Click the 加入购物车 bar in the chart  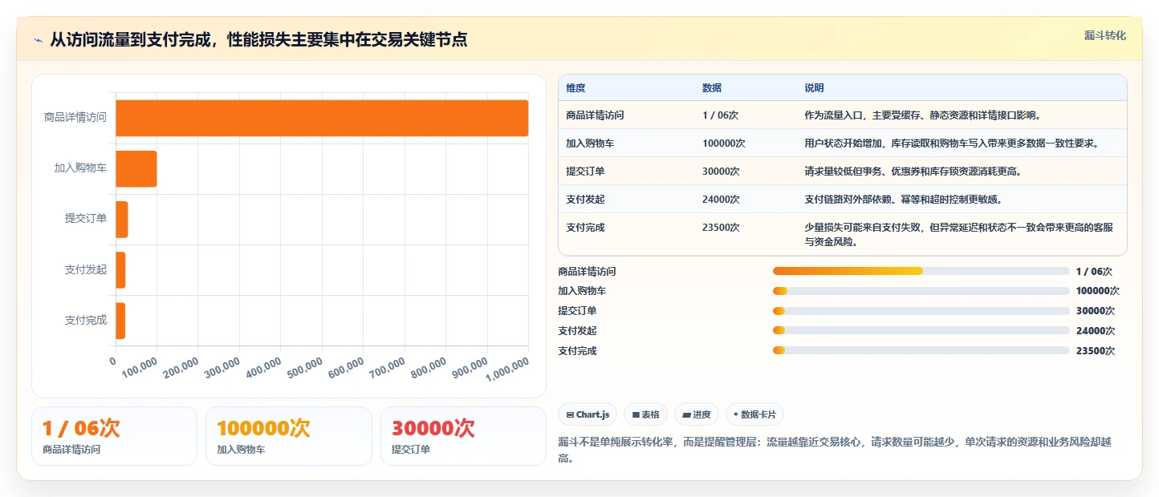[136, 168]
